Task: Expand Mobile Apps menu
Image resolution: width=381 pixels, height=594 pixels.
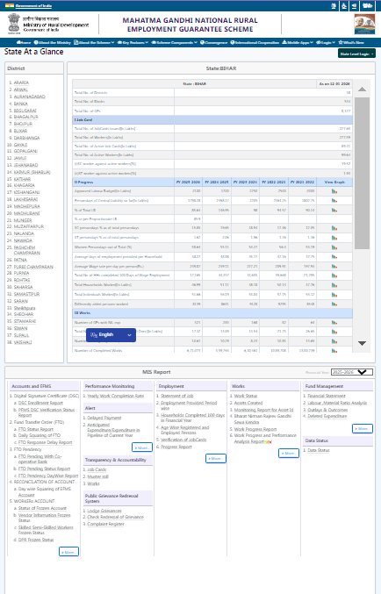Action: pyautogui.click(x=298, y=42)
